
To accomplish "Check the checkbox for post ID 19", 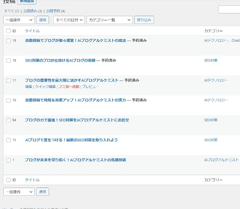I will pyautogui.click(x=9, y=41).
